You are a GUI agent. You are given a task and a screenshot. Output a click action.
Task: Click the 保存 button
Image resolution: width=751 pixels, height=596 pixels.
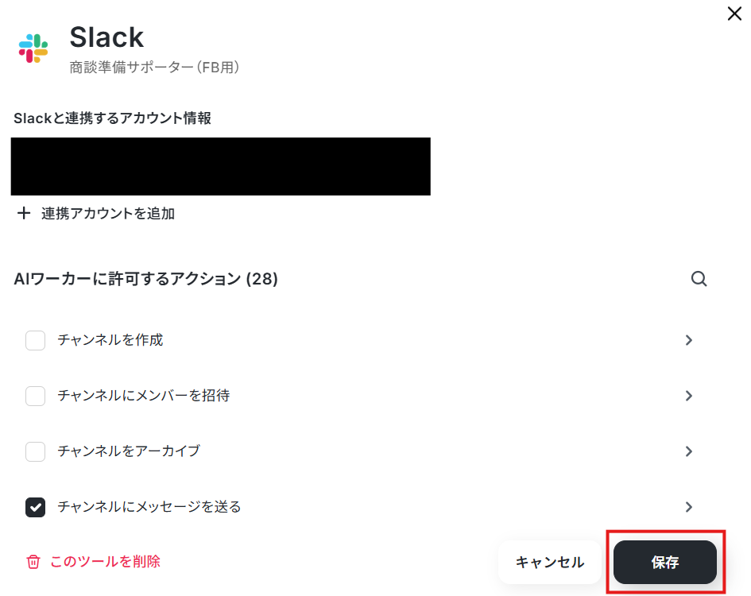coord(665,562)
